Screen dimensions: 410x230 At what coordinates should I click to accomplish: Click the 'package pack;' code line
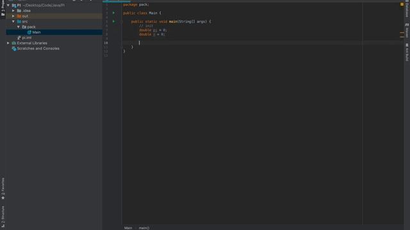[x=136, y=4]
